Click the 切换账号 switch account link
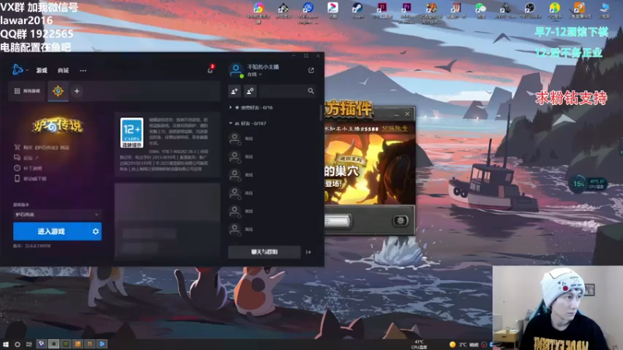The height and width of the screenshot is (350, 623). 395,128
